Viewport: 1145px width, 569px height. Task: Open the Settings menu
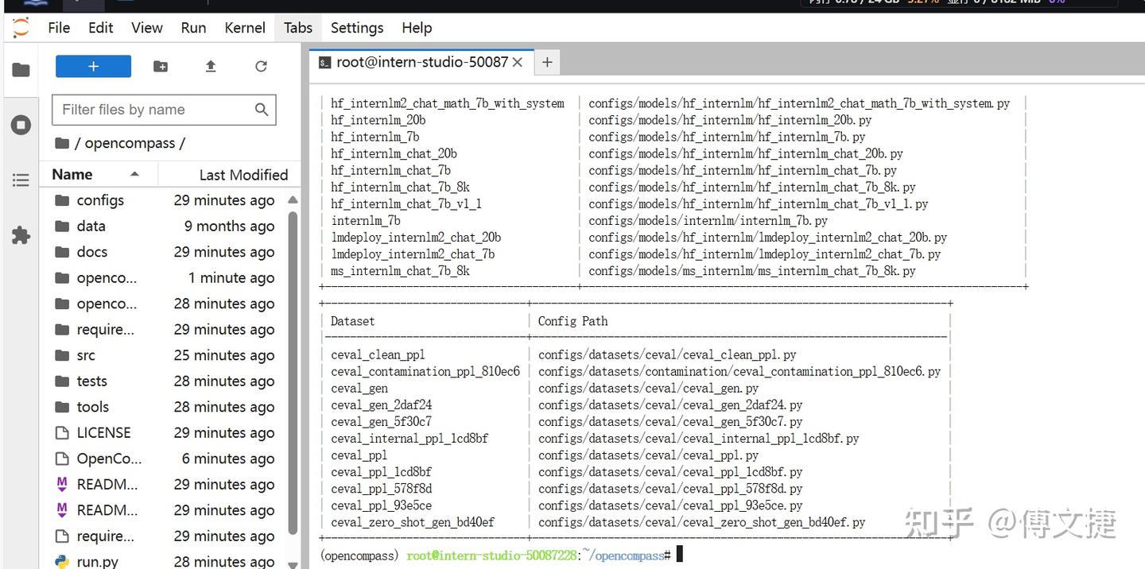357,28
